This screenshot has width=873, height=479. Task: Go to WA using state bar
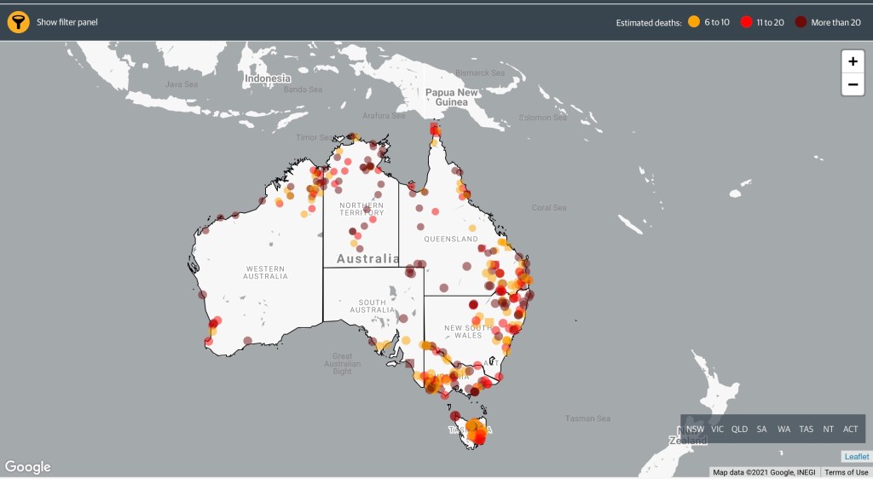(784, 429)
